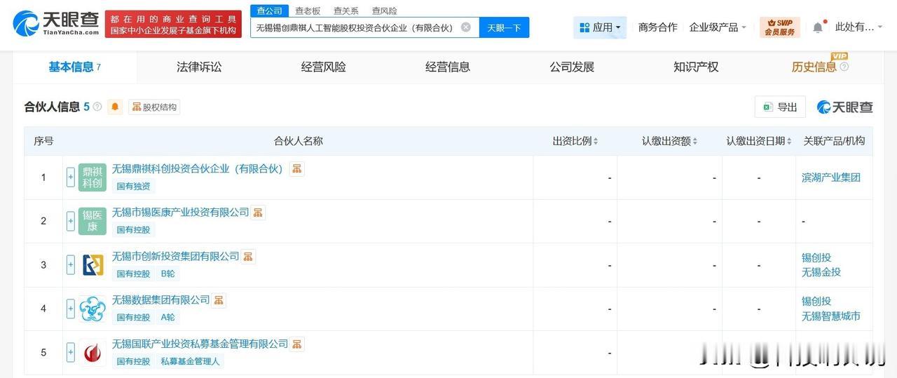
Task: Switch to the 查风险 search tab
Action: (x=384, y=11)
